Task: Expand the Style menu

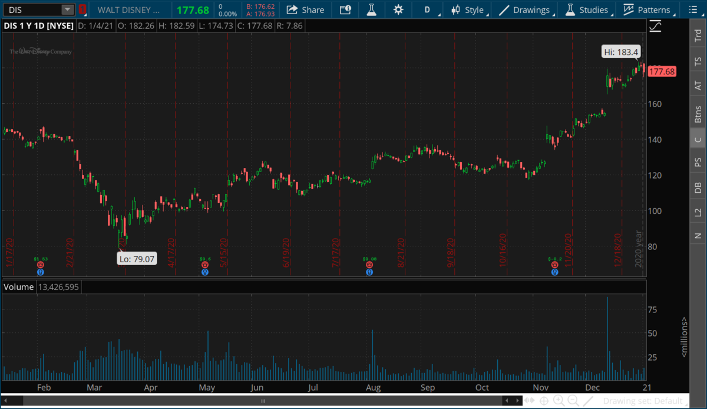Action: click(x=469, y=9)
